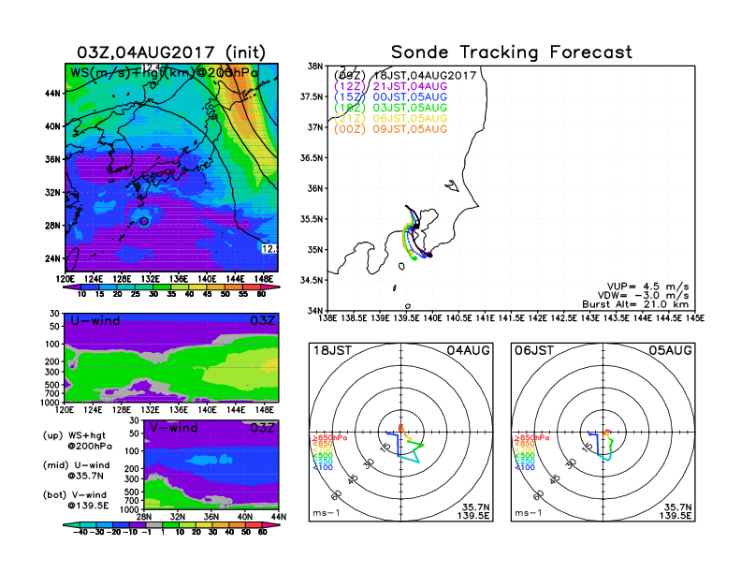Click the 'VUP= 4.5 m/s' ascent rate text
The height and width of the screenshot is (573, 741).
647,286
